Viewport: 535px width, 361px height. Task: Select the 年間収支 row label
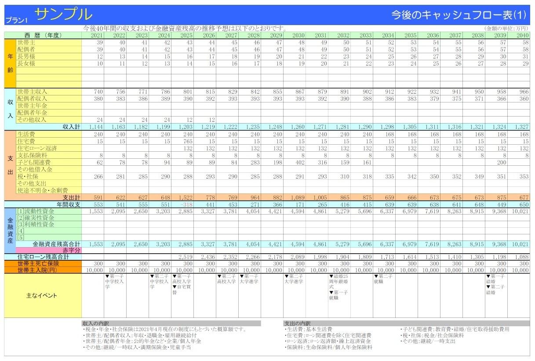[x=69, y=204]
